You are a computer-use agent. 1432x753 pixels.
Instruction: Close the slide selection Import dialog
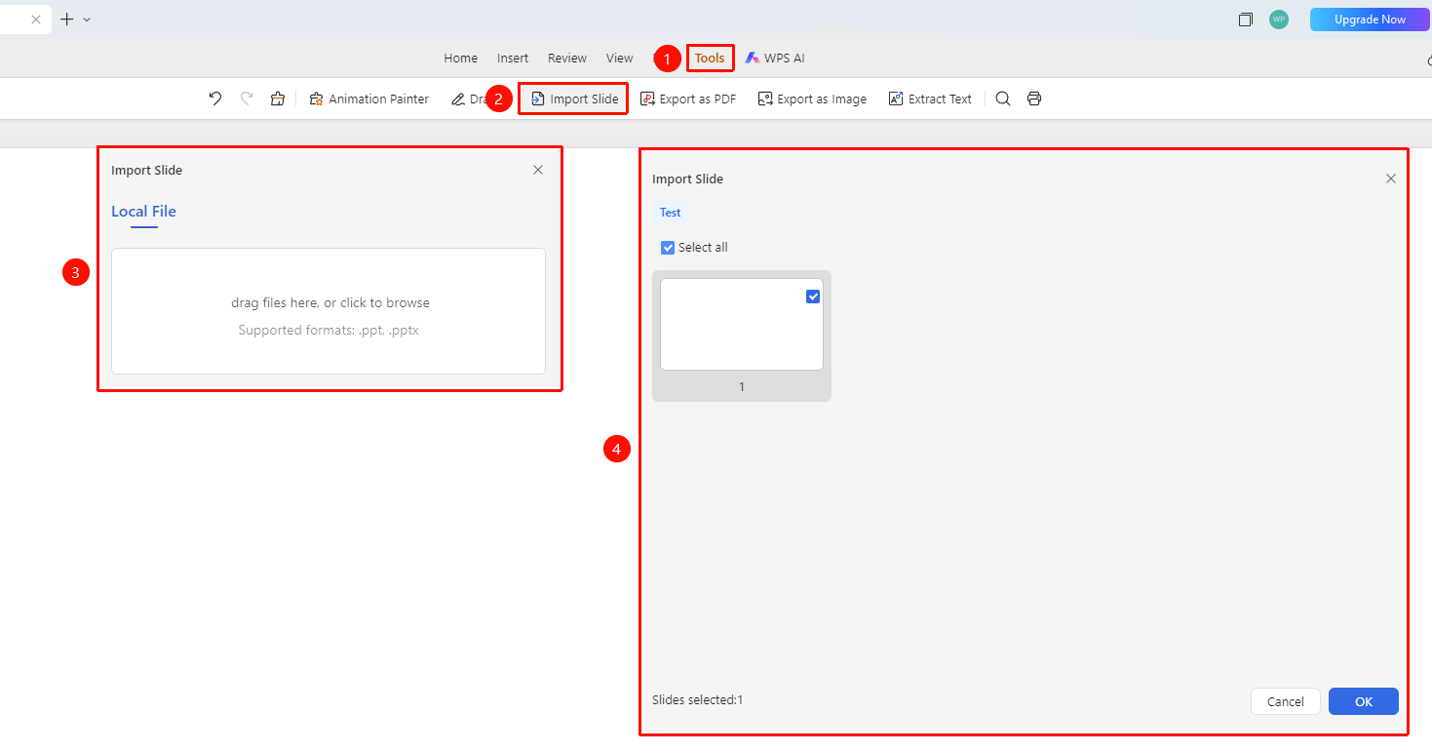[x=1391, y=178]
